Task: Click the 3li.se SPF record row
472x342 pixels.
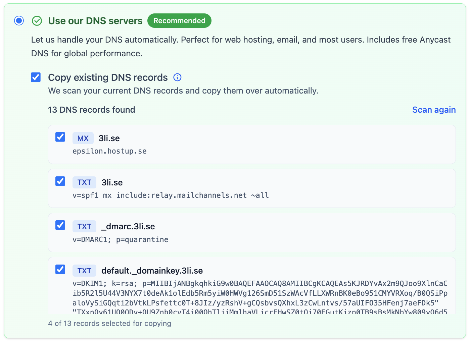Action: (252, 188)
